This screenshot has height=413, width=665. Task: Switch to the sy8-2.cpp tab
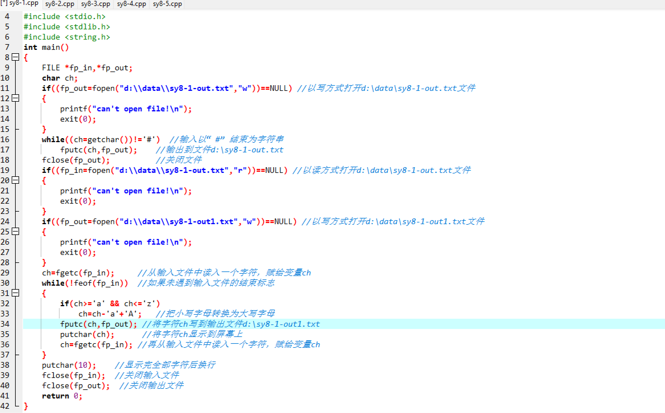point(60,4)
